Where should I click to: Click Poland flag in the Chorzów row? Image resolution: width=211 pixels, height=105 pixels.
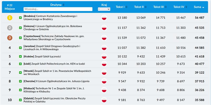(104, 81)
